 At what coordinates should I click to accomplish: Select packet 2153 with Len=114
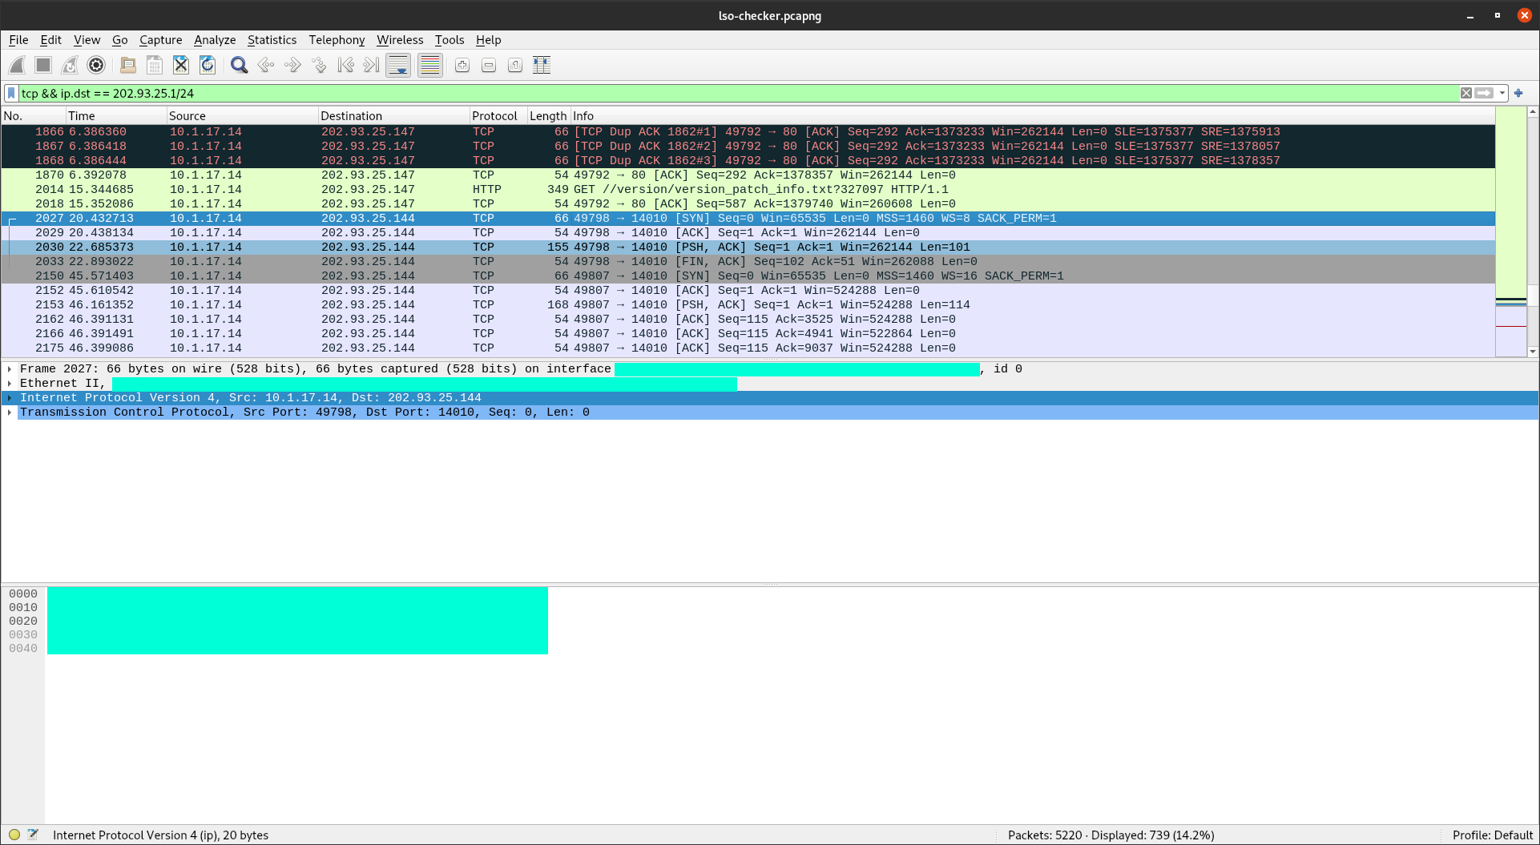(x=748, y=305)
